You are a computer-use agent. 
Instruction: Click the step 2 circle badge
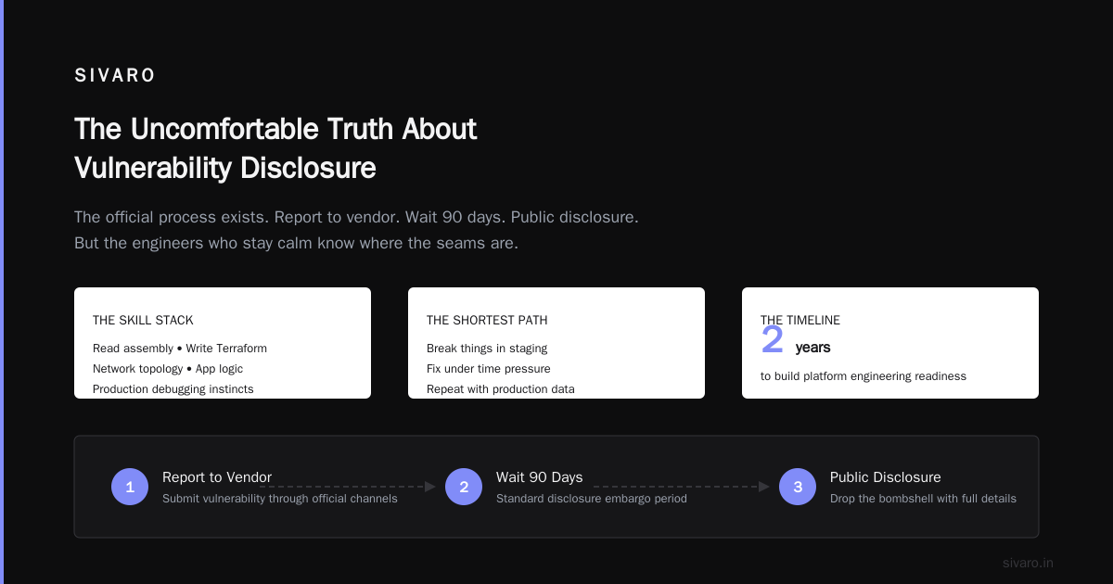point(464,487)
